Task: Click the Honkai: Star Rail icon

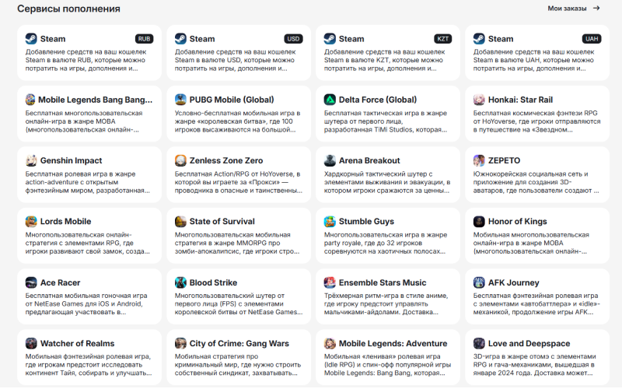Action: click(479, 100)
